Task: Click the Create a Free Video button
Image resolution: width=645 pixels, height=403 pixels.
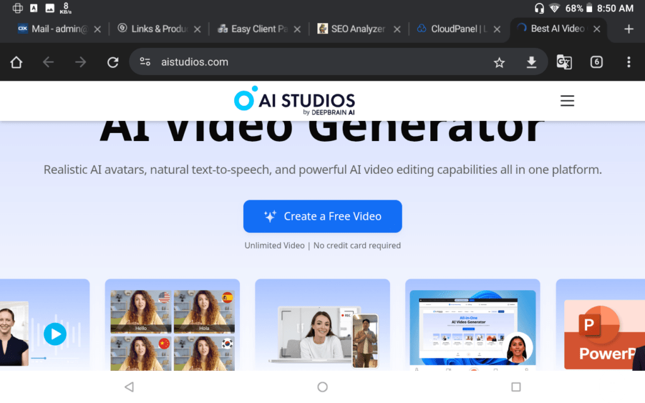Action: pyautogui.click(x=322, y=217)
